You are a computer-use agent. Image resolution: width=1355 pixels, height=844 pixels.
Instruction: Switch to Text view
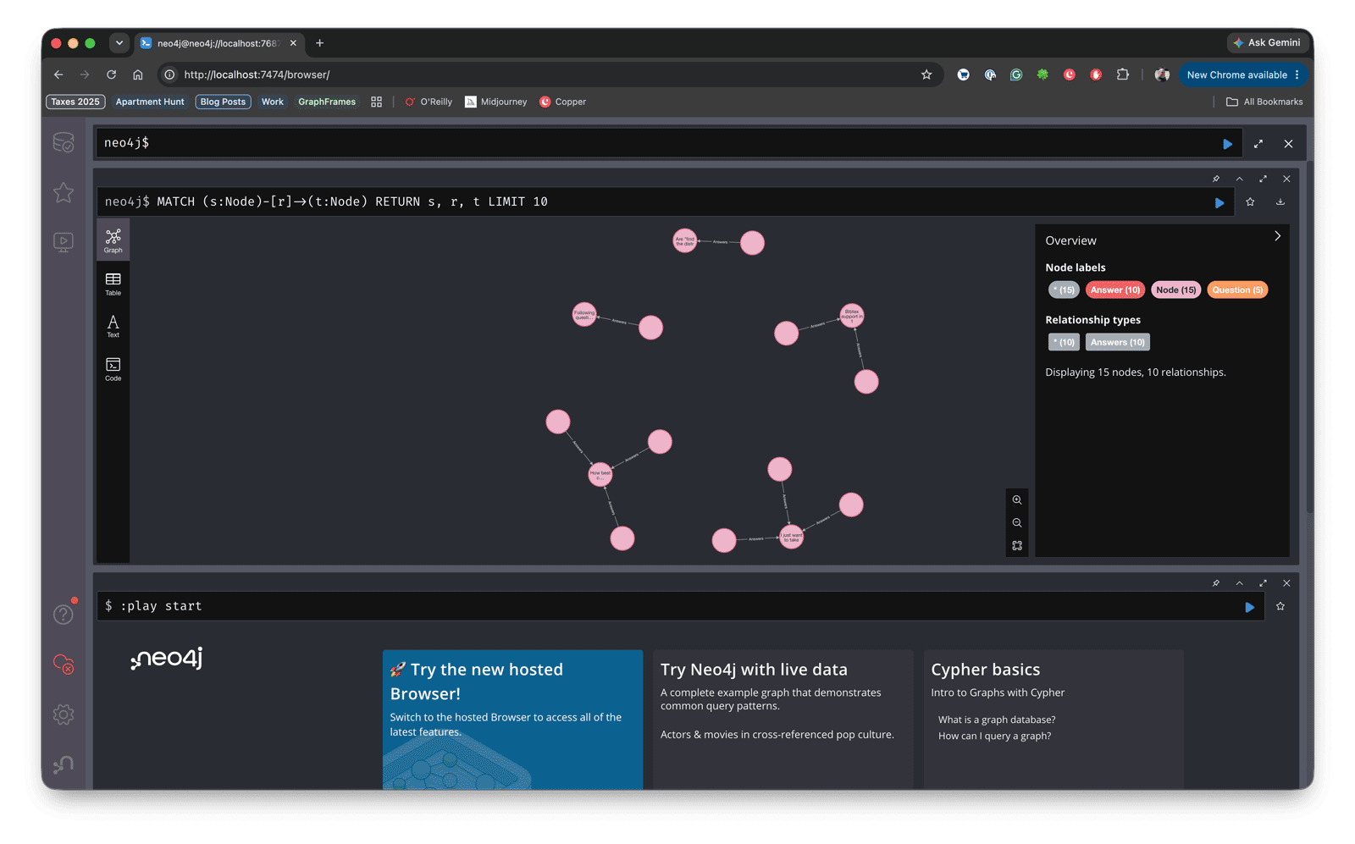[x=113, y=327]
